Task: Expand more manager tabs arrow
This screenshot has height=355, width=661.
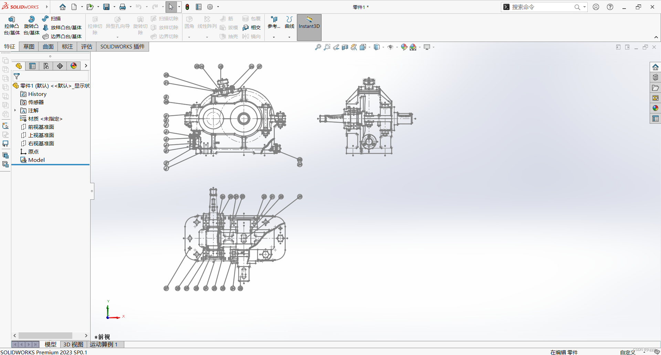Action: [x=86, y=66]
